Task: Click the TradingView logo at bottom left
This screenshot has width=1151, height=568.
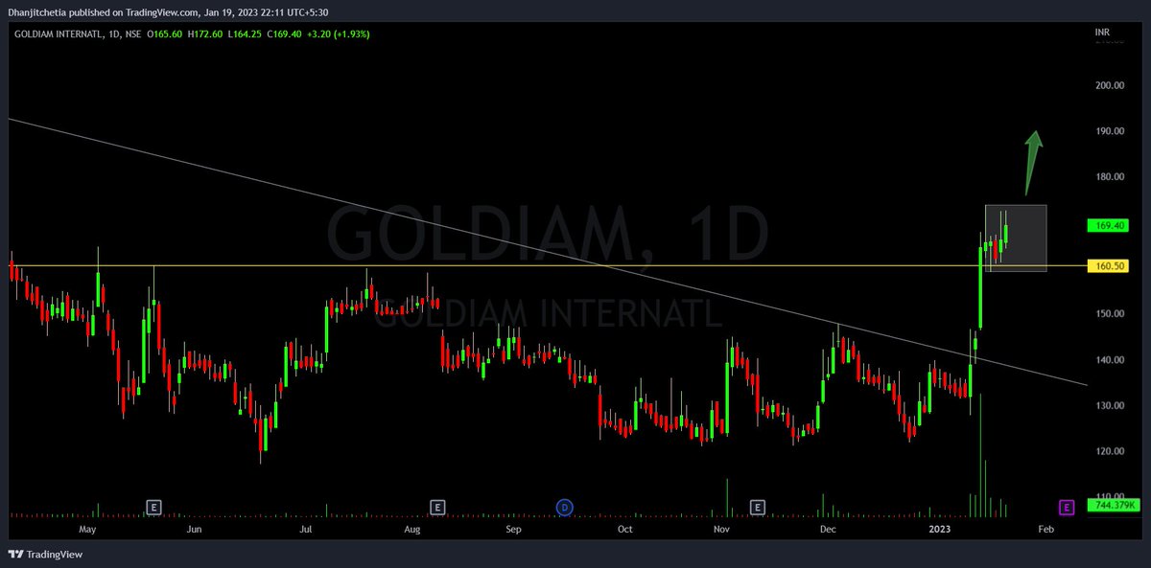Action: coord(44,554)
